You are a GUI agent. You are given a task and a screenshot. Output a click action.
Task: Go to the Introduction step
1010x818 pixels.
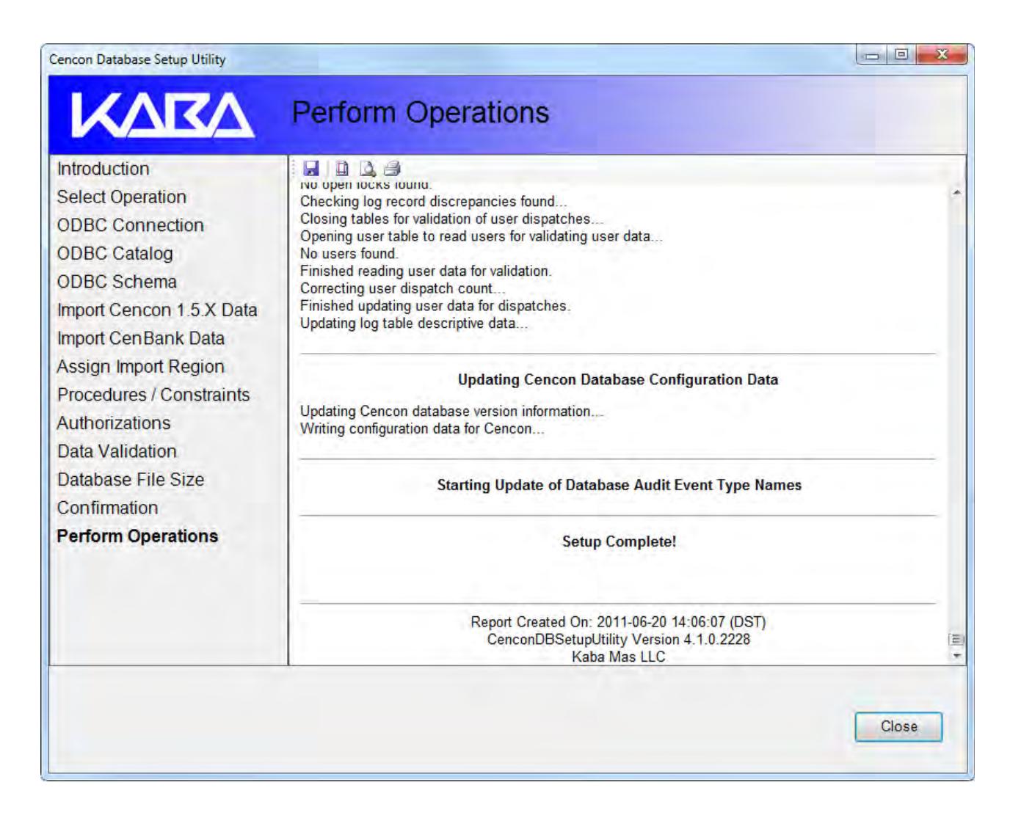point(103,169)
